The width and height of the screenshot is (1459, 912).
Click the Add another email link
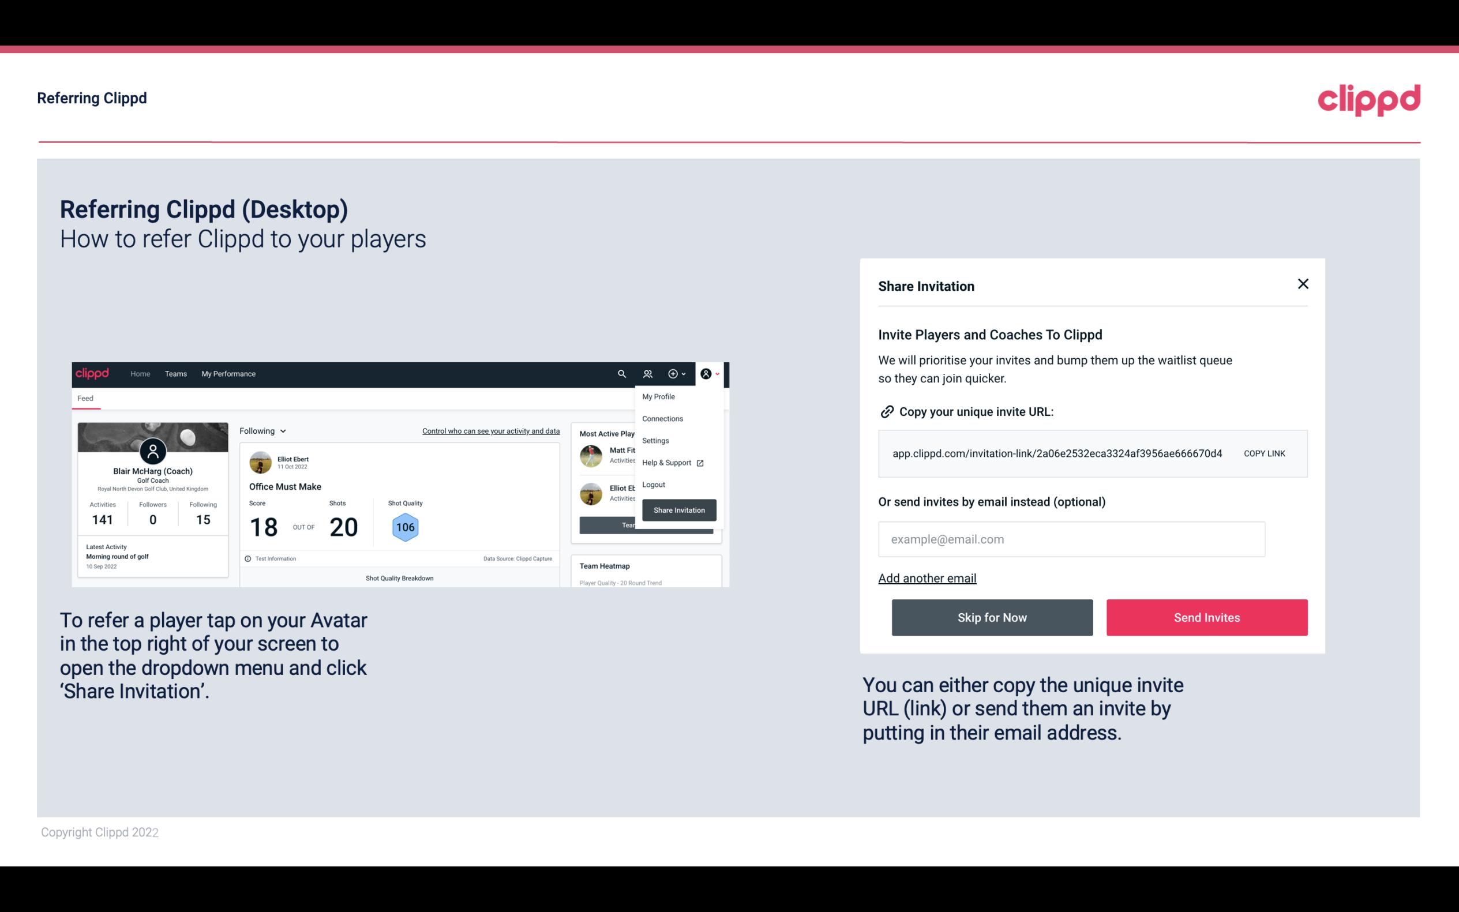928,577
